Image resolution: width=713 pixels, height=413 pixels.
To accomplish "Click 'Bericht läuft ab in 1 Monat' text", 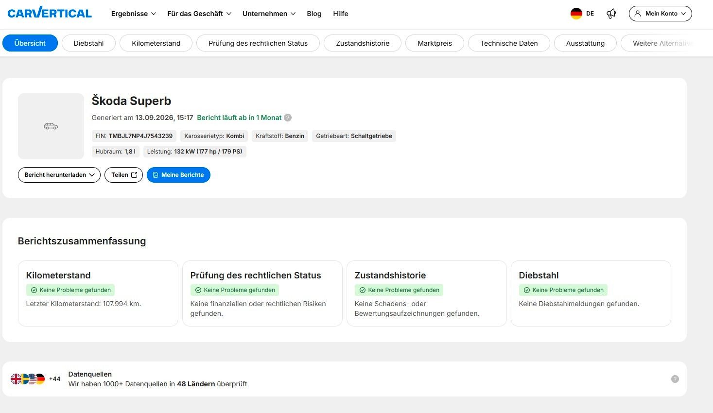I will tap(239, 118).
